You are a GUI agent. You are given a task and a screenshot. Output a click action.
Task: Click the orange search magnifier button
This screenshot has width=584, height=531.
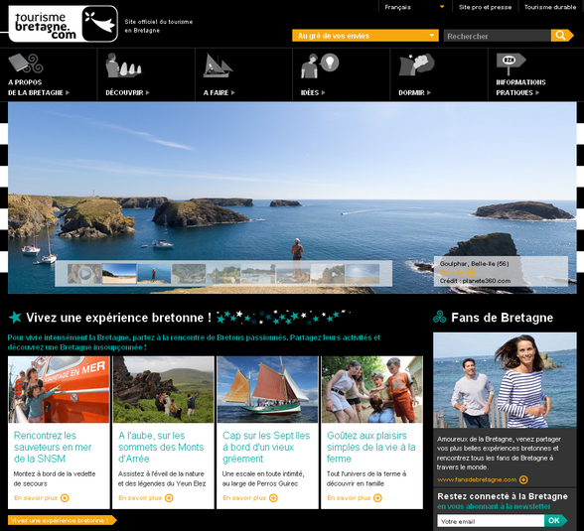(561, 36)
